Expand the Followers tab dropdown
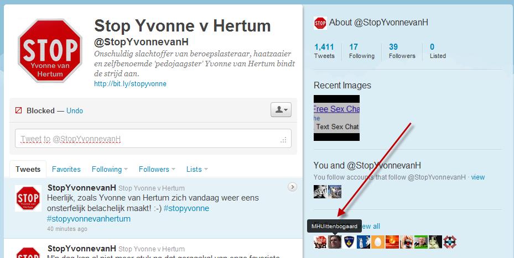 click(x=157, y=169)
